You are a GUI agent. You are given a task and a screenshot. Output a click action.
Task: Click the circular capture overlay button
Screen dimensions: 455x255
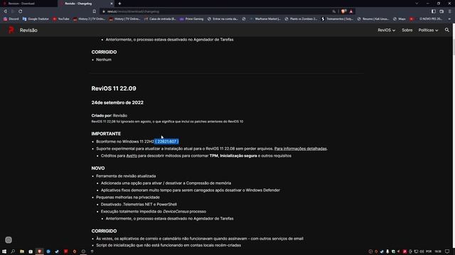9,240
